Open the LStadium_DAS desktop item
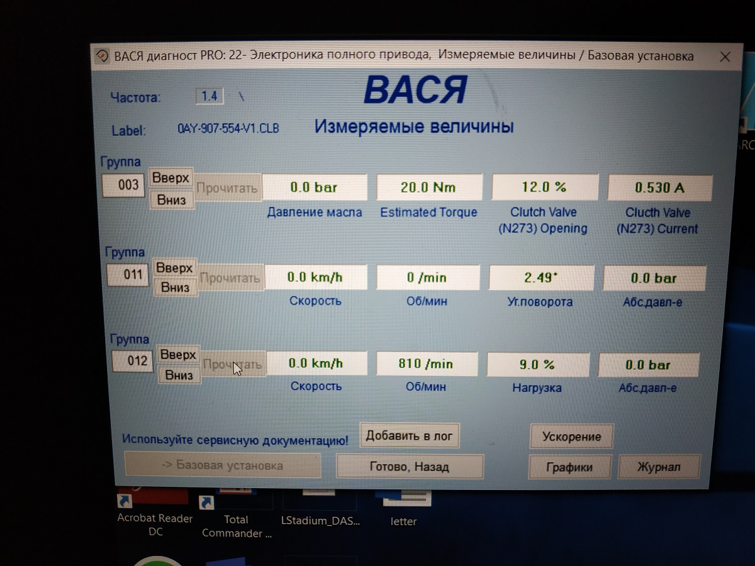Screen dimensions: 755x566 [321, 509]
